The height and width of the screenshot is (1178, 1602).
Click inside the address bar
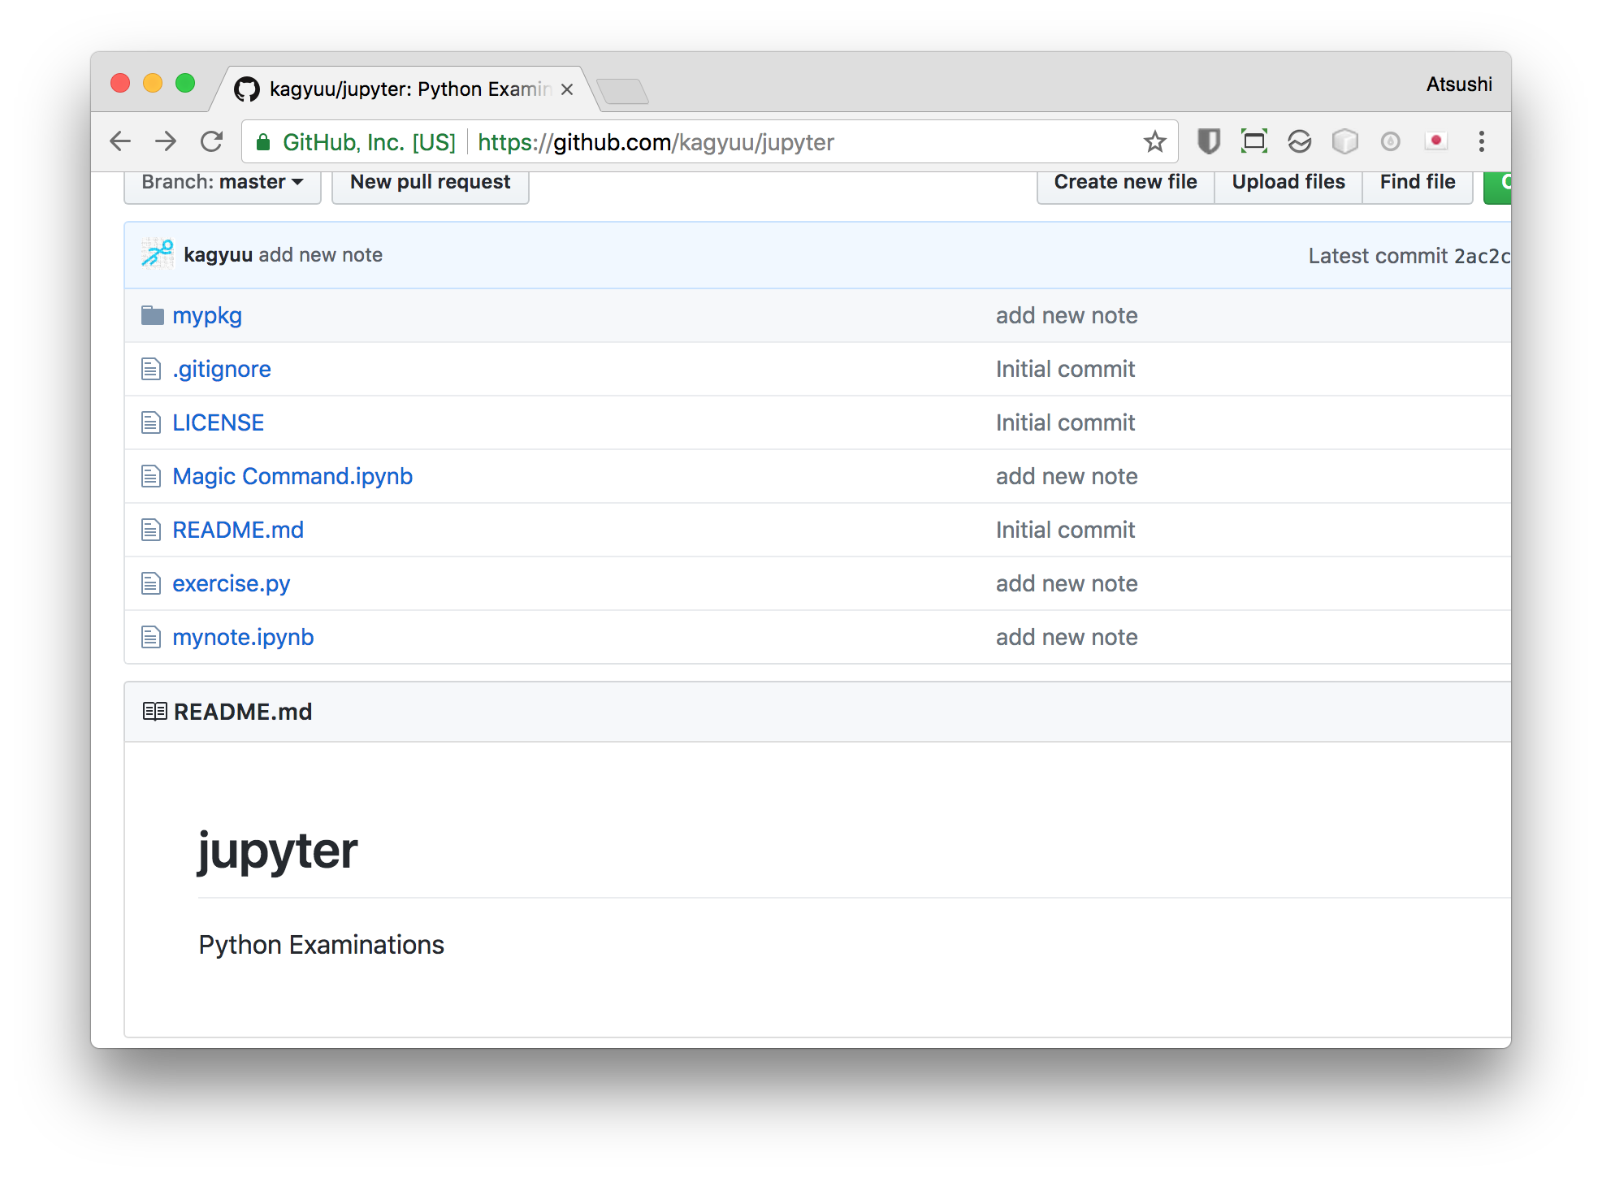pos(731,141)
